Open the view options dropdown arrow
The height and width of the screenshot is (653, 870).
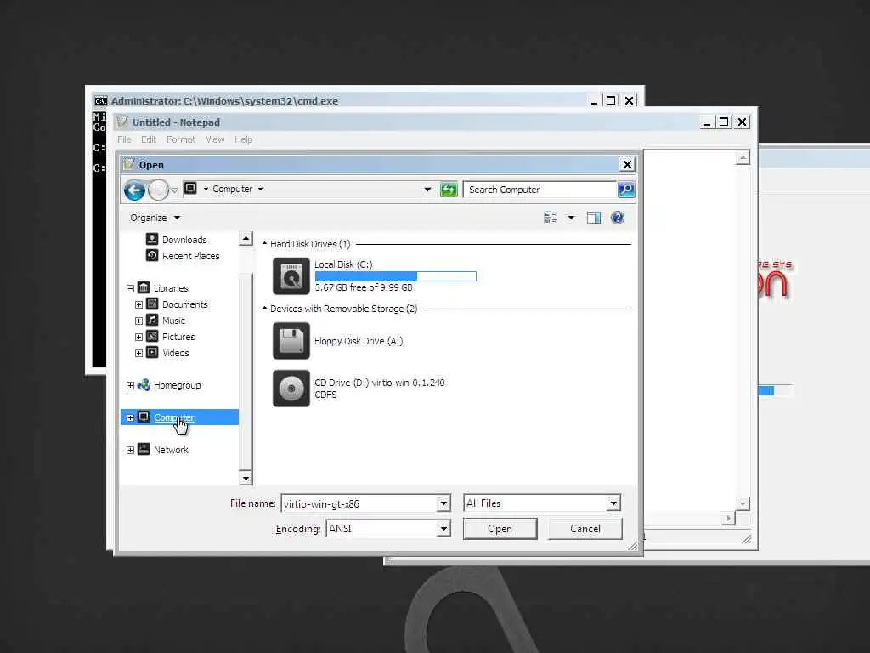pos(571,218)
